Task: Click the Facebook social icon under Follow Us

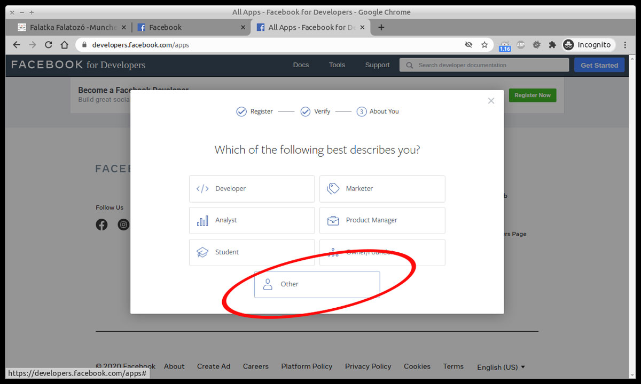Action: click(x=101, y=225)
